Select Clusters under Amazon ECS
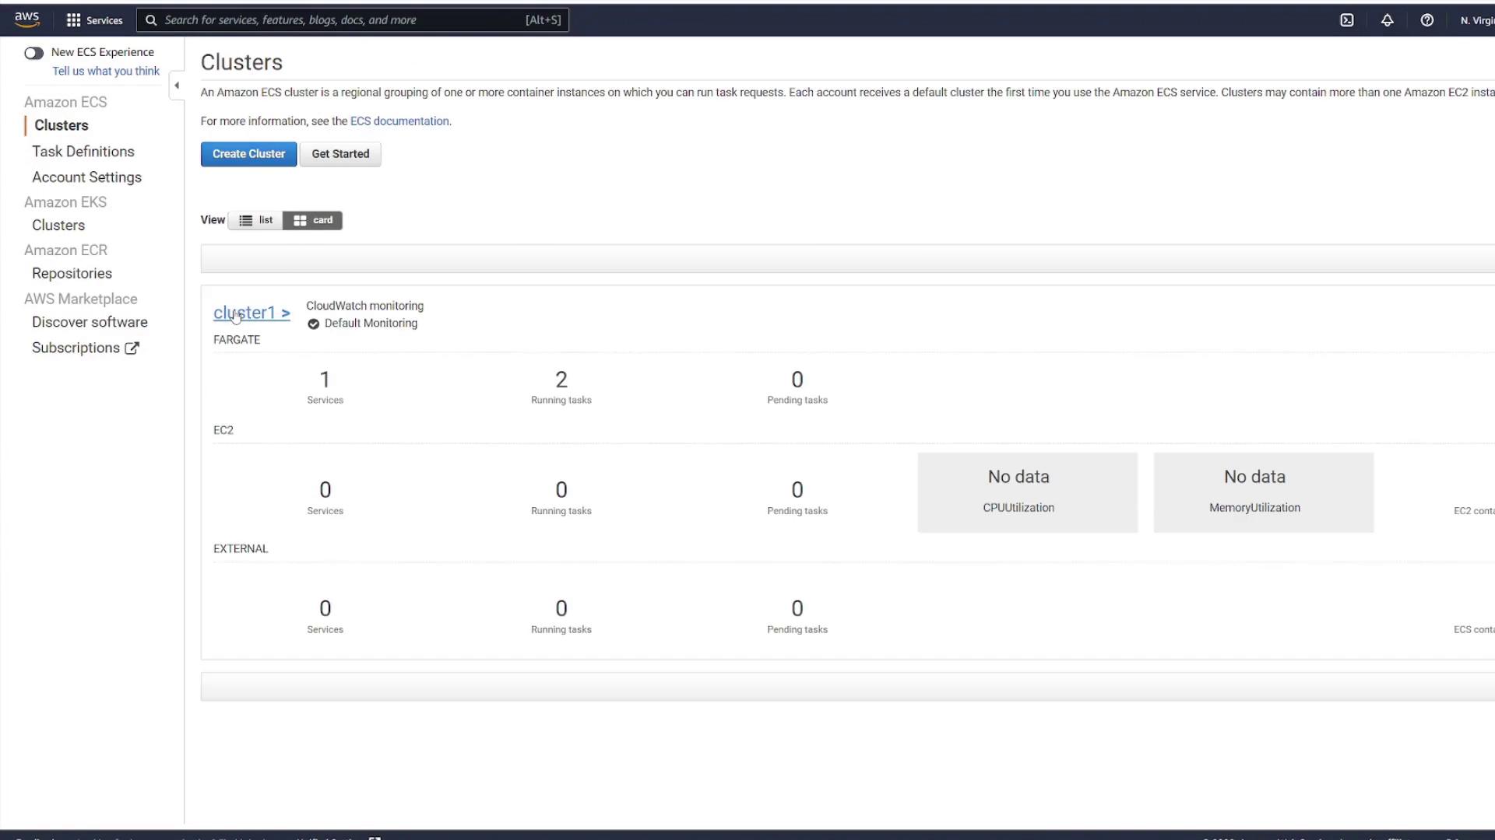1495x840 pixels. click(62, 125)
